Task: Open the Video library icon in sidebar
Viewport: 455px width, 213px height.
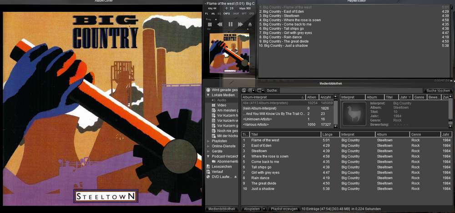Action: [x=213, y=105]
